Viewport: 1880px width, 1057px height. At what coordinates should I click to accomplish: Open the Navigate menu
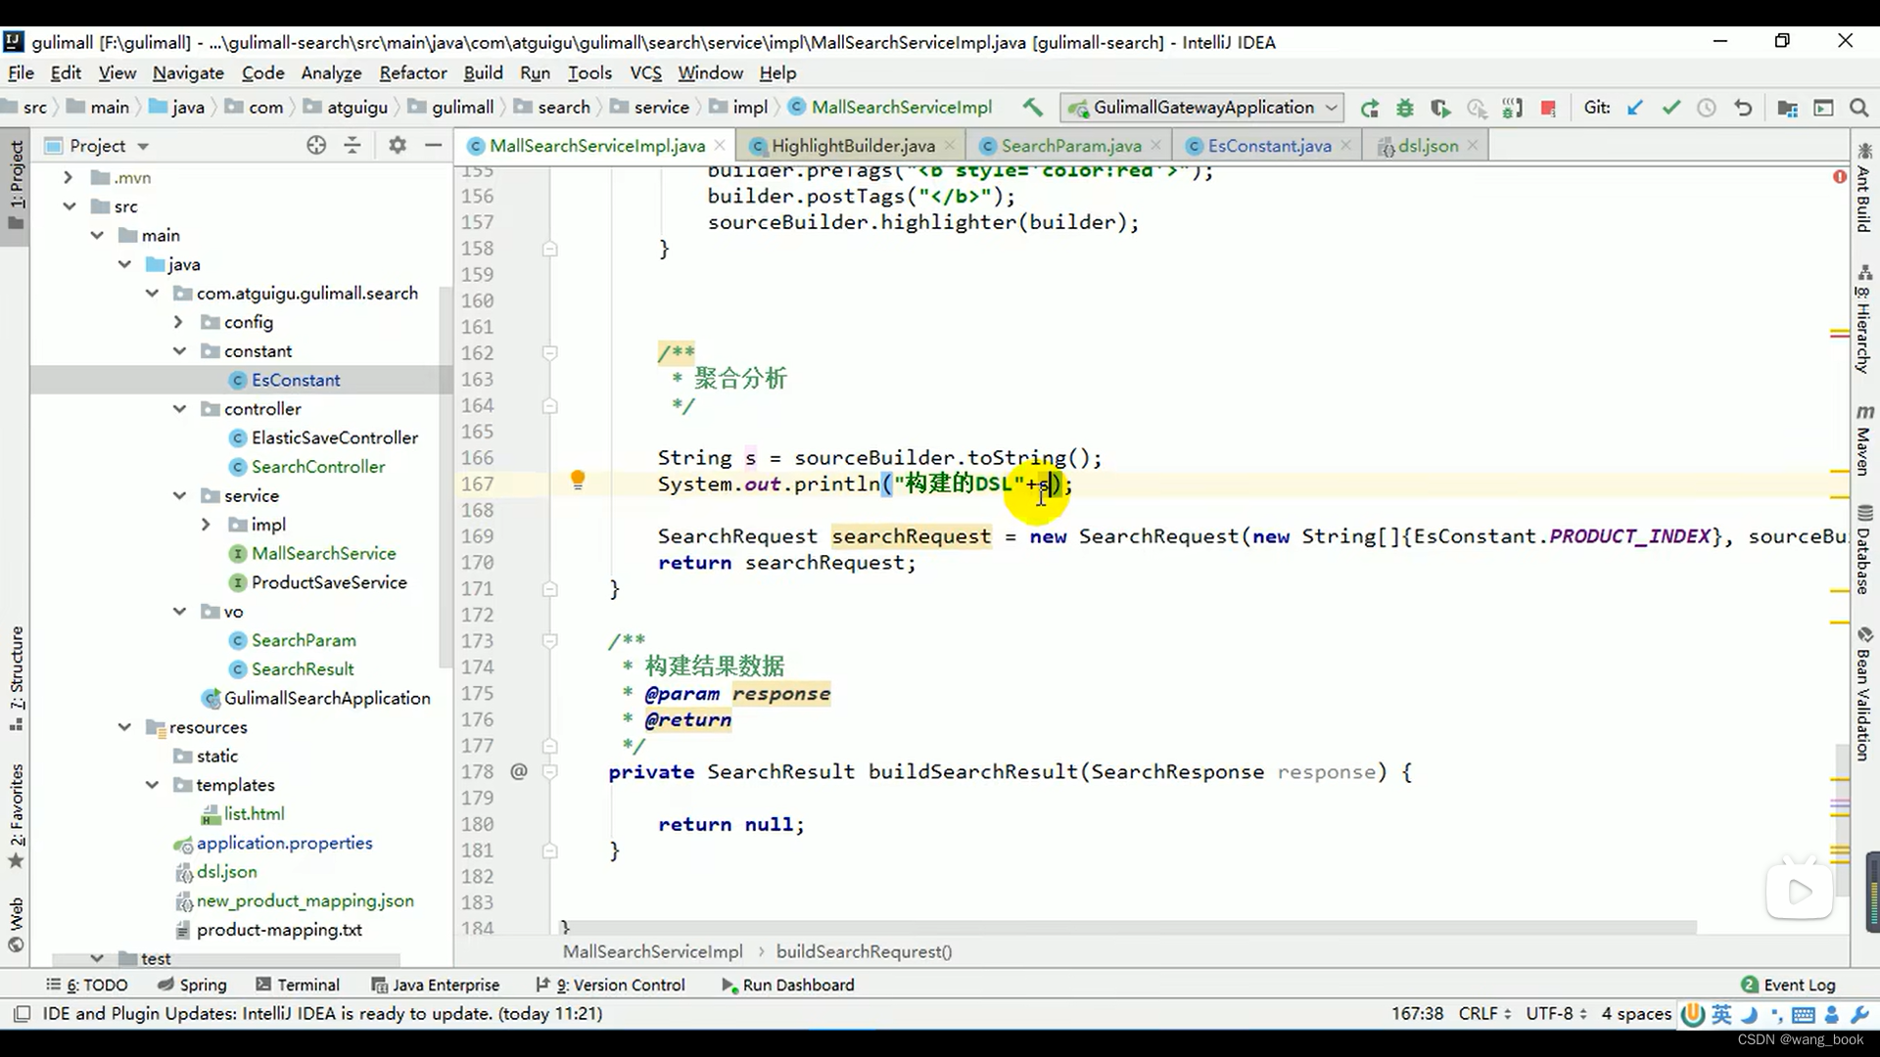click(x=188, y=72)
